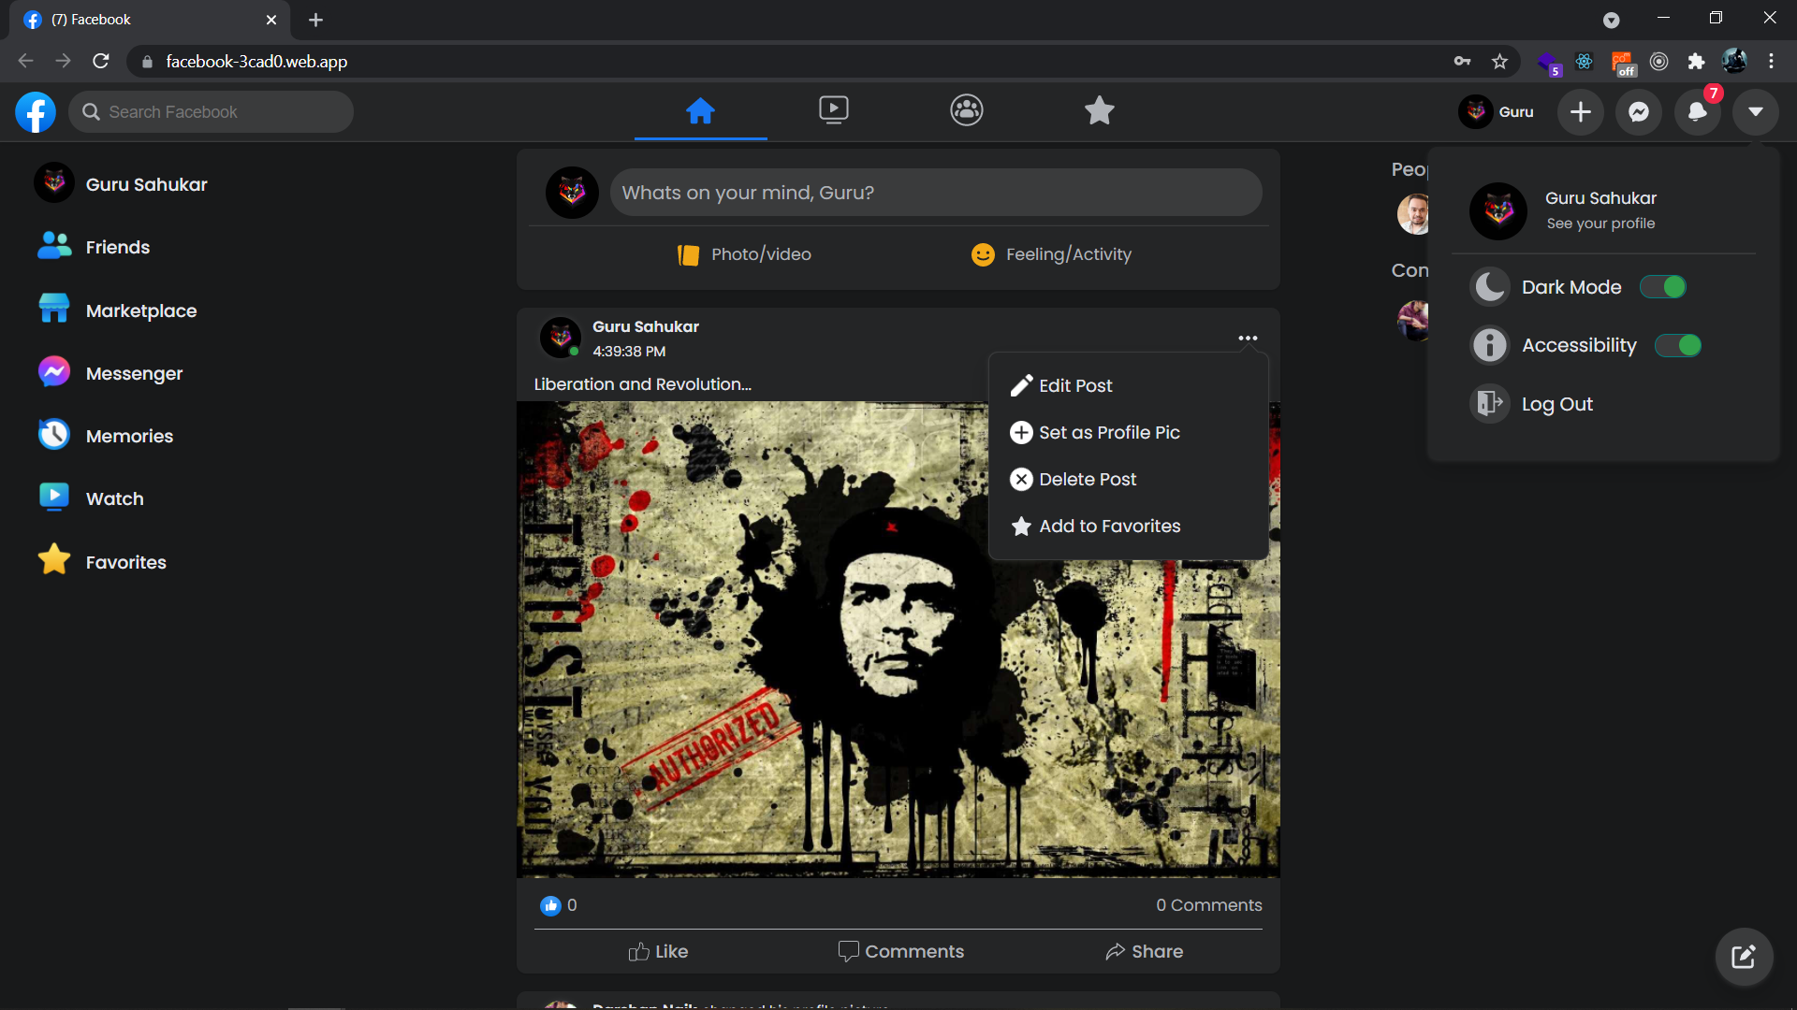The height and width of the screenshot is (1010, 1797).
Task: Open the post options three-dot menu
Action: pyautogui.click(x=1248, y=339)
